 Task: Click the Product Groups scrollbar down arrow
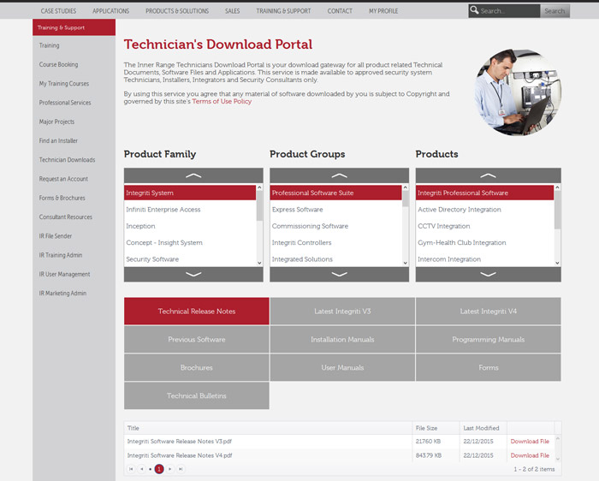click(x=406, y=263)
